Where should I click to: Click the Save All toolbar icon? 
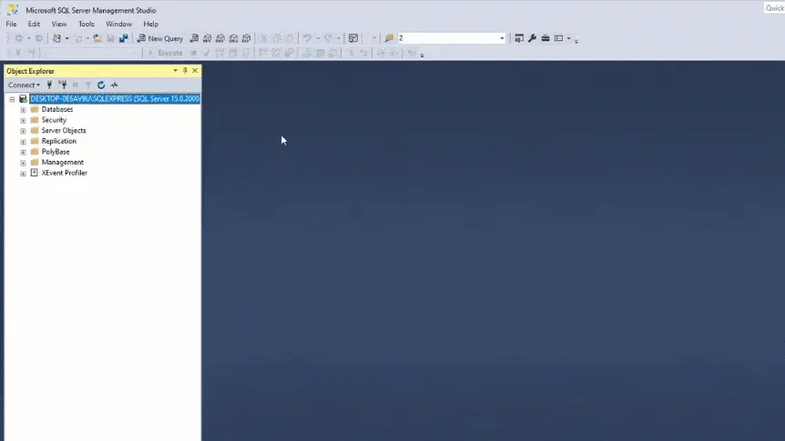coord(124,38)
